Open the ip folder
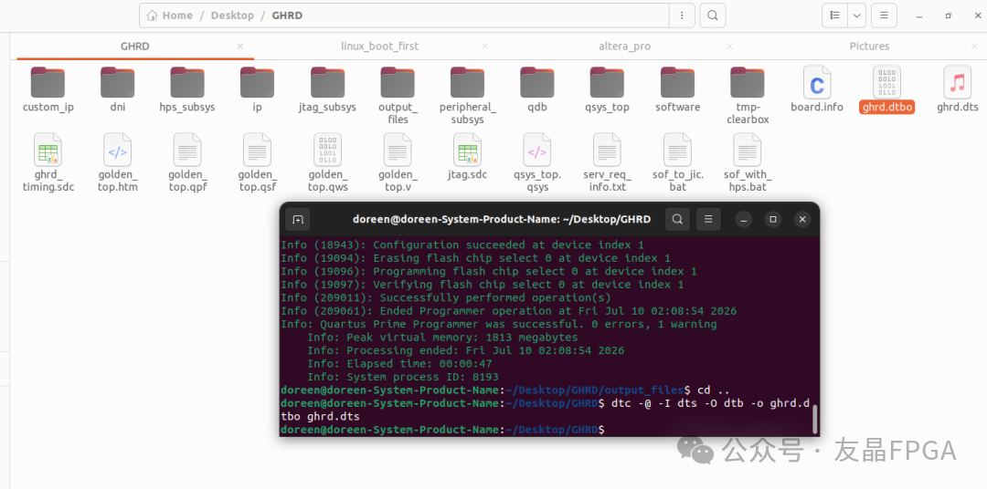This screenshot has width=987, height=489. (x=257, y=89)
